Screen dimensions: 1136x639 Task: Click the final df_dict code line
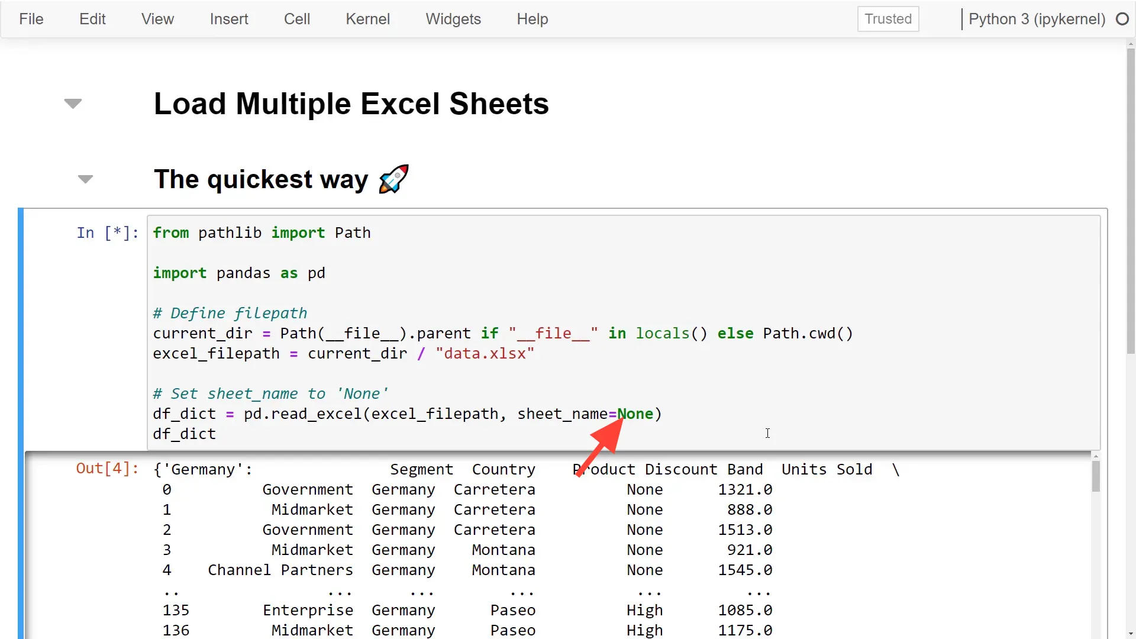pyautogui.click(x=185, y=434)
